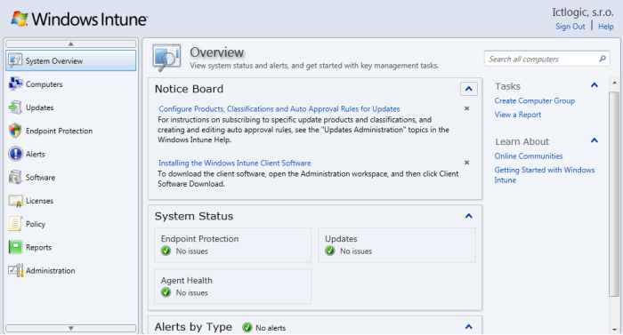Click the Licenses certificate icon
Screen dimensions: 623x335
point(15,201)
